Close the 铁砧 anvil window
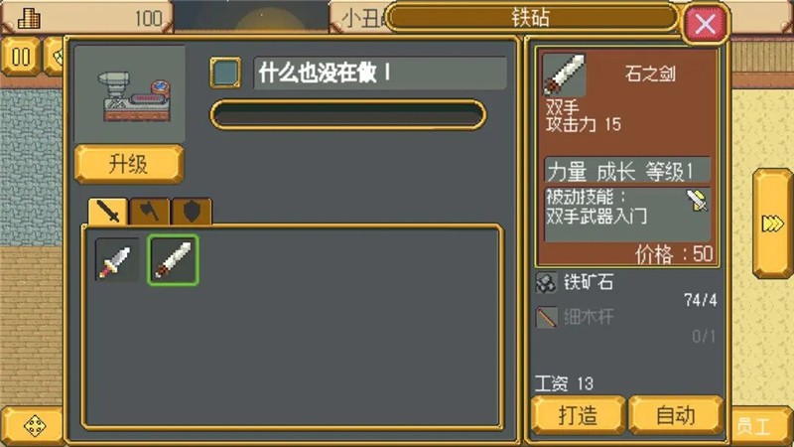The height and width of the screenshot is (447, 794). [705, 23]
